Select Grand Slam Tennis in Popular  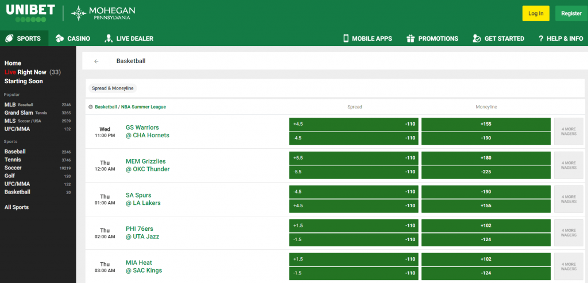pos(37,113)
